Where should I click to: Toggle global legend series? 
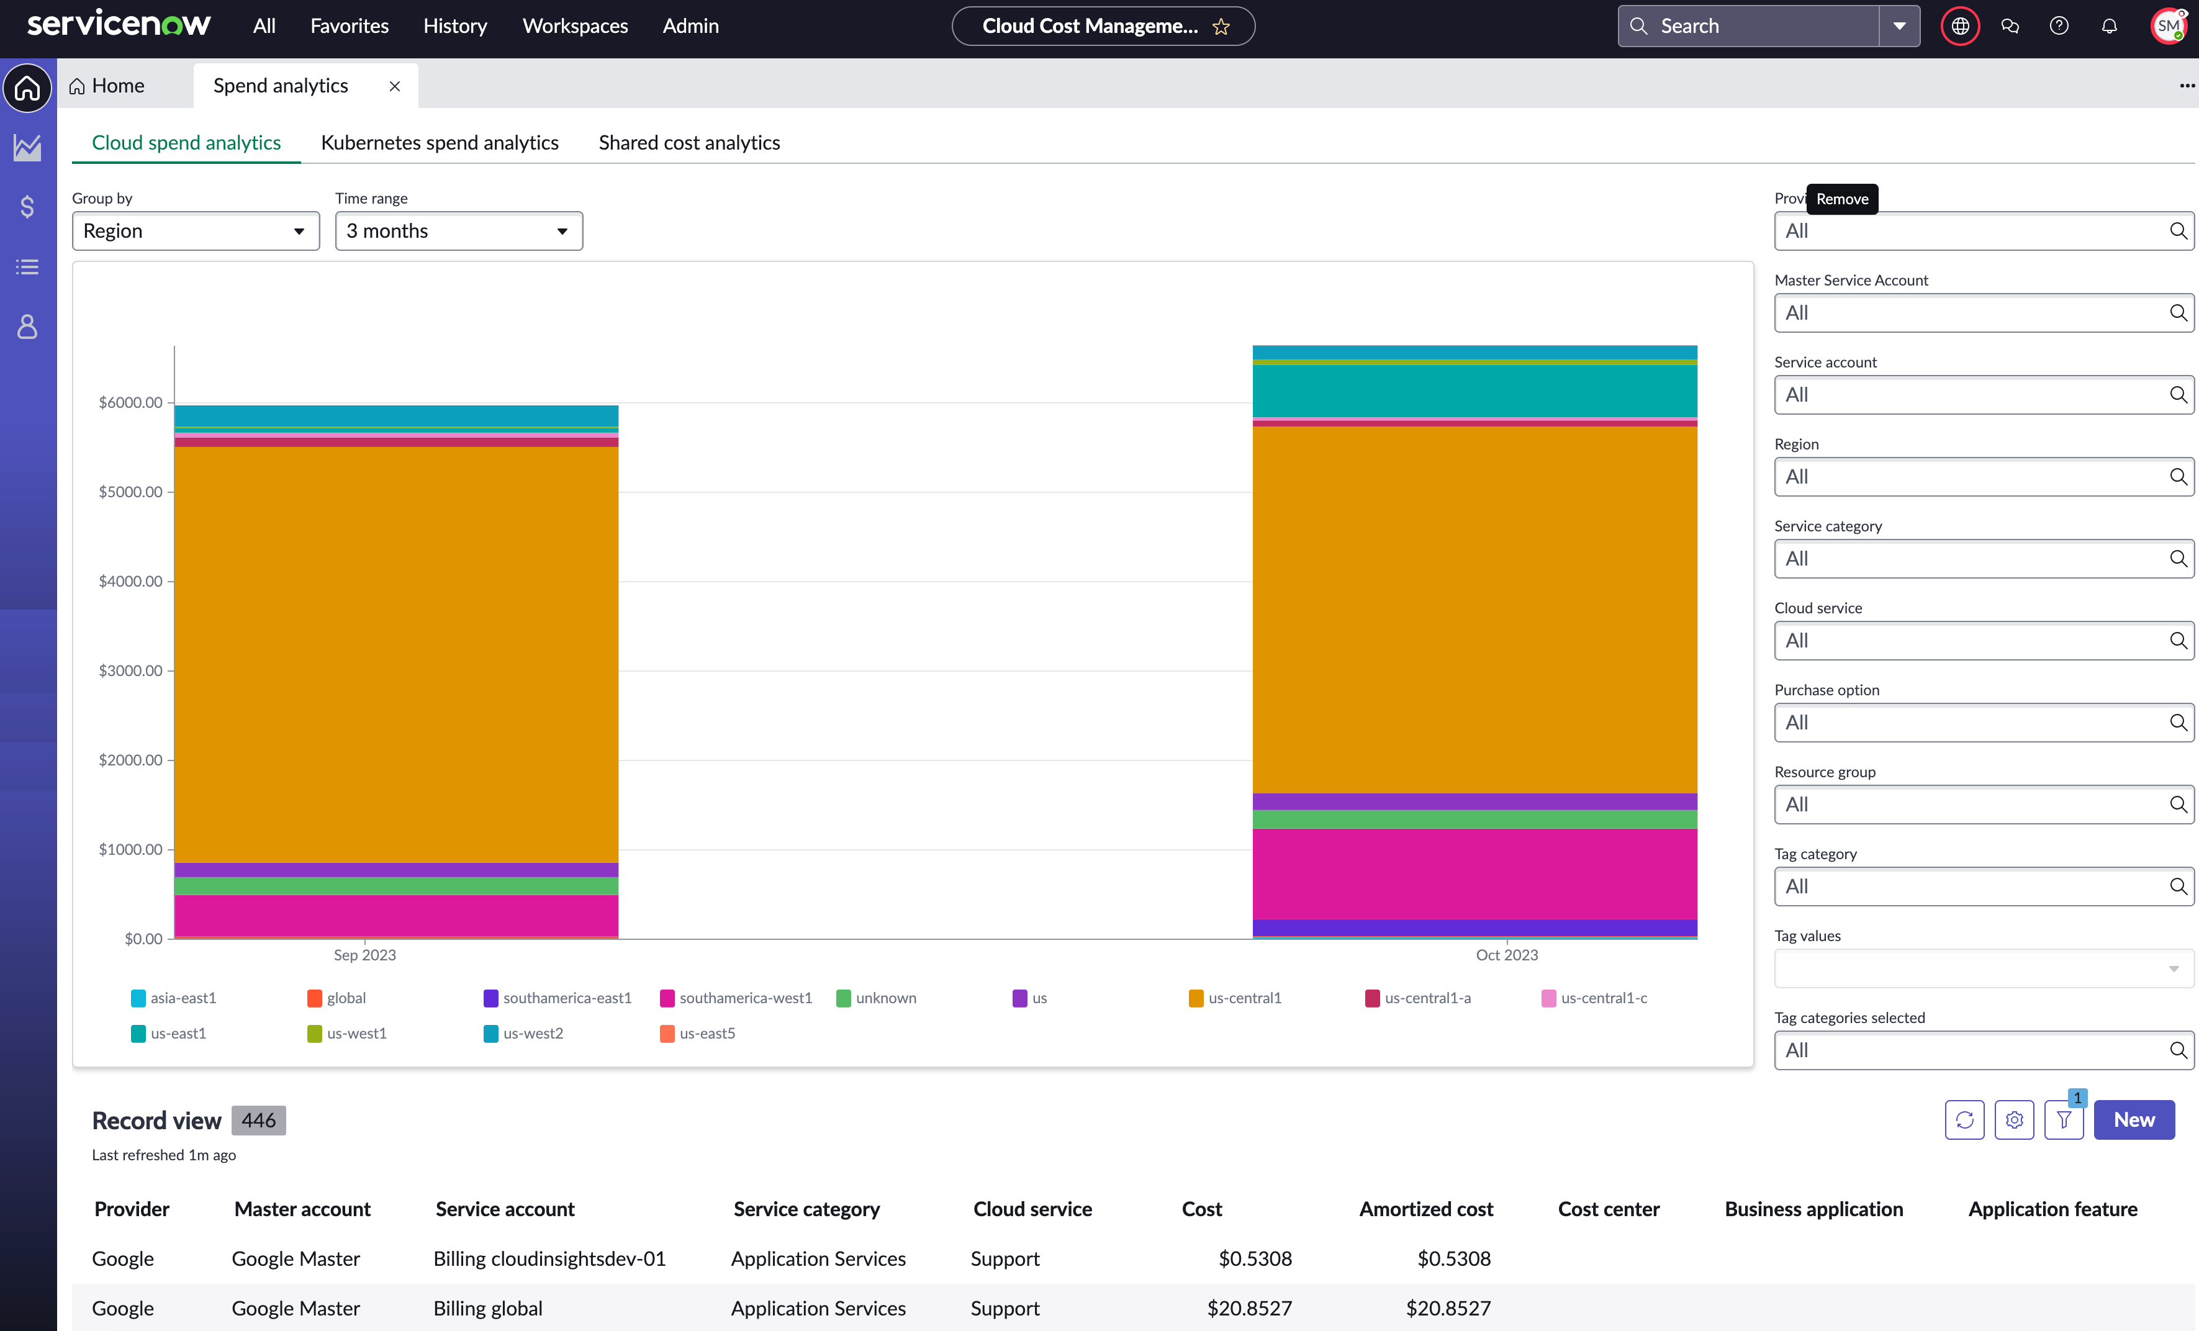(x=336, y=998)
